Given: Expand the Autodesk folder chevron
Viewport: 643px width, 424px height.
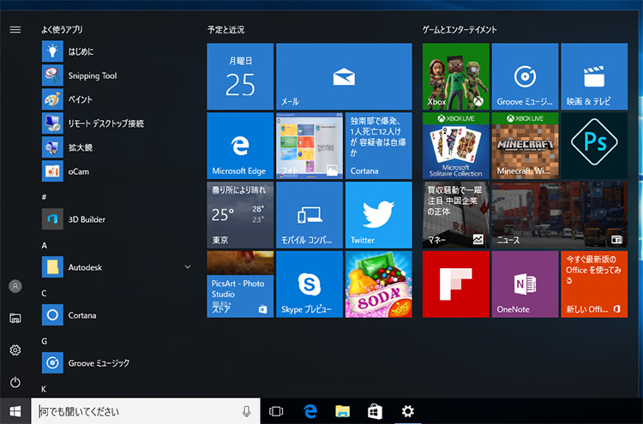Looking at the screenshot, I should pos(188,267).
